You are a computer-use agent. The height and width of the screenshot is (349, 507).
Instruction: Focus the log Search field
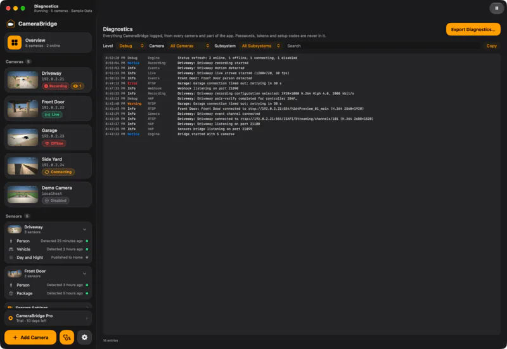383,46
